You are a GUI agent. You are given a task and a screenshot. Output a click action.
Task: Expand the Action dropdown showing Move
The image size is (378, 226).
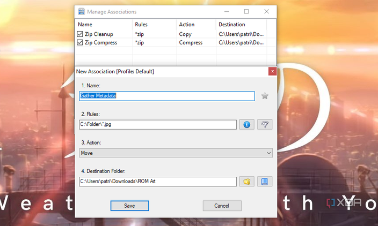(x=176, y=153)
